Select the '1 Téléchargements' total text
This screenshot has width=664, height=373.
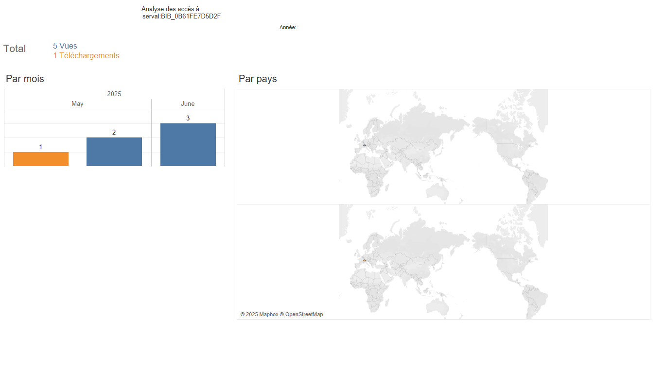(86, 56)
